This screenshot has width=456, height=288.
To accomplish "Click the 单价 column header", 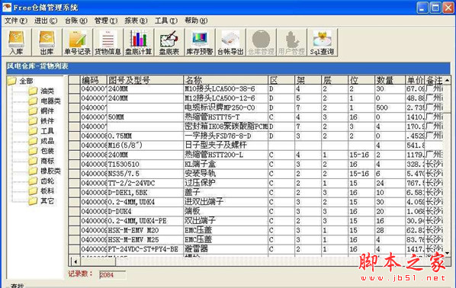I will click(x=415, y=80).
